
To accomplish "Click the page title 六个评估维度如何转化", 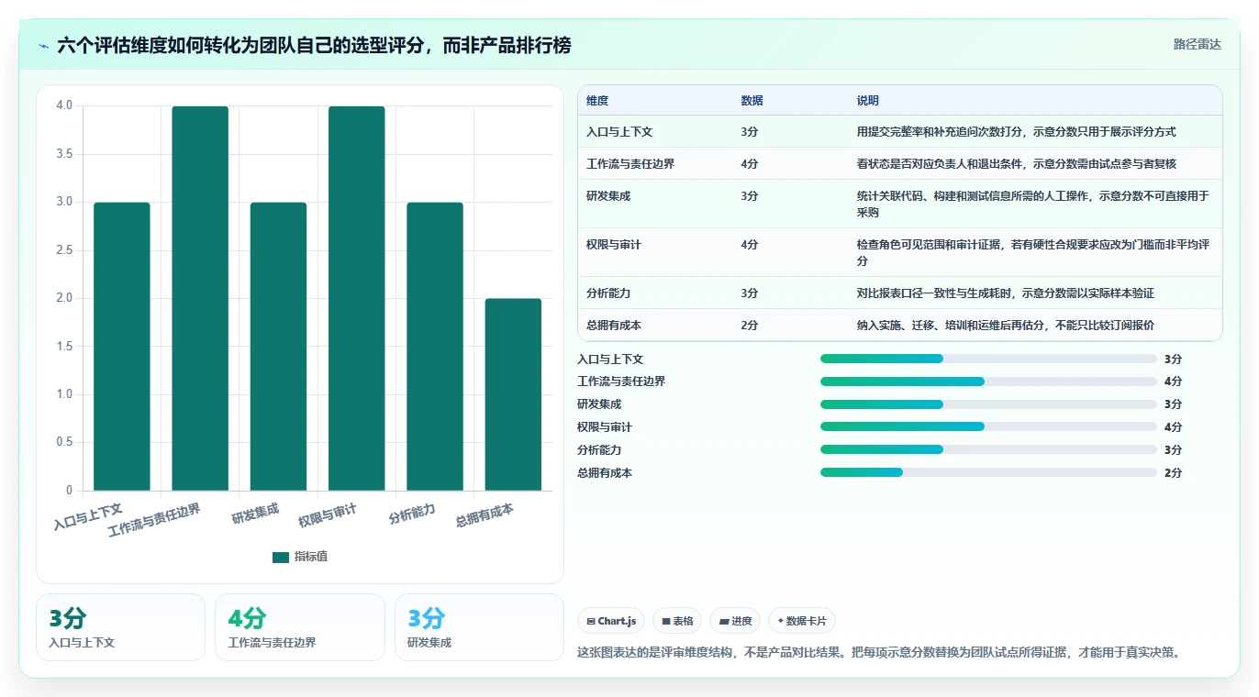I will [314, 45].
